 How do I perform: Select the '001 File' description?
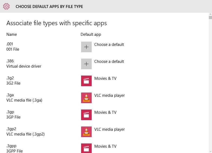point(13,49)
